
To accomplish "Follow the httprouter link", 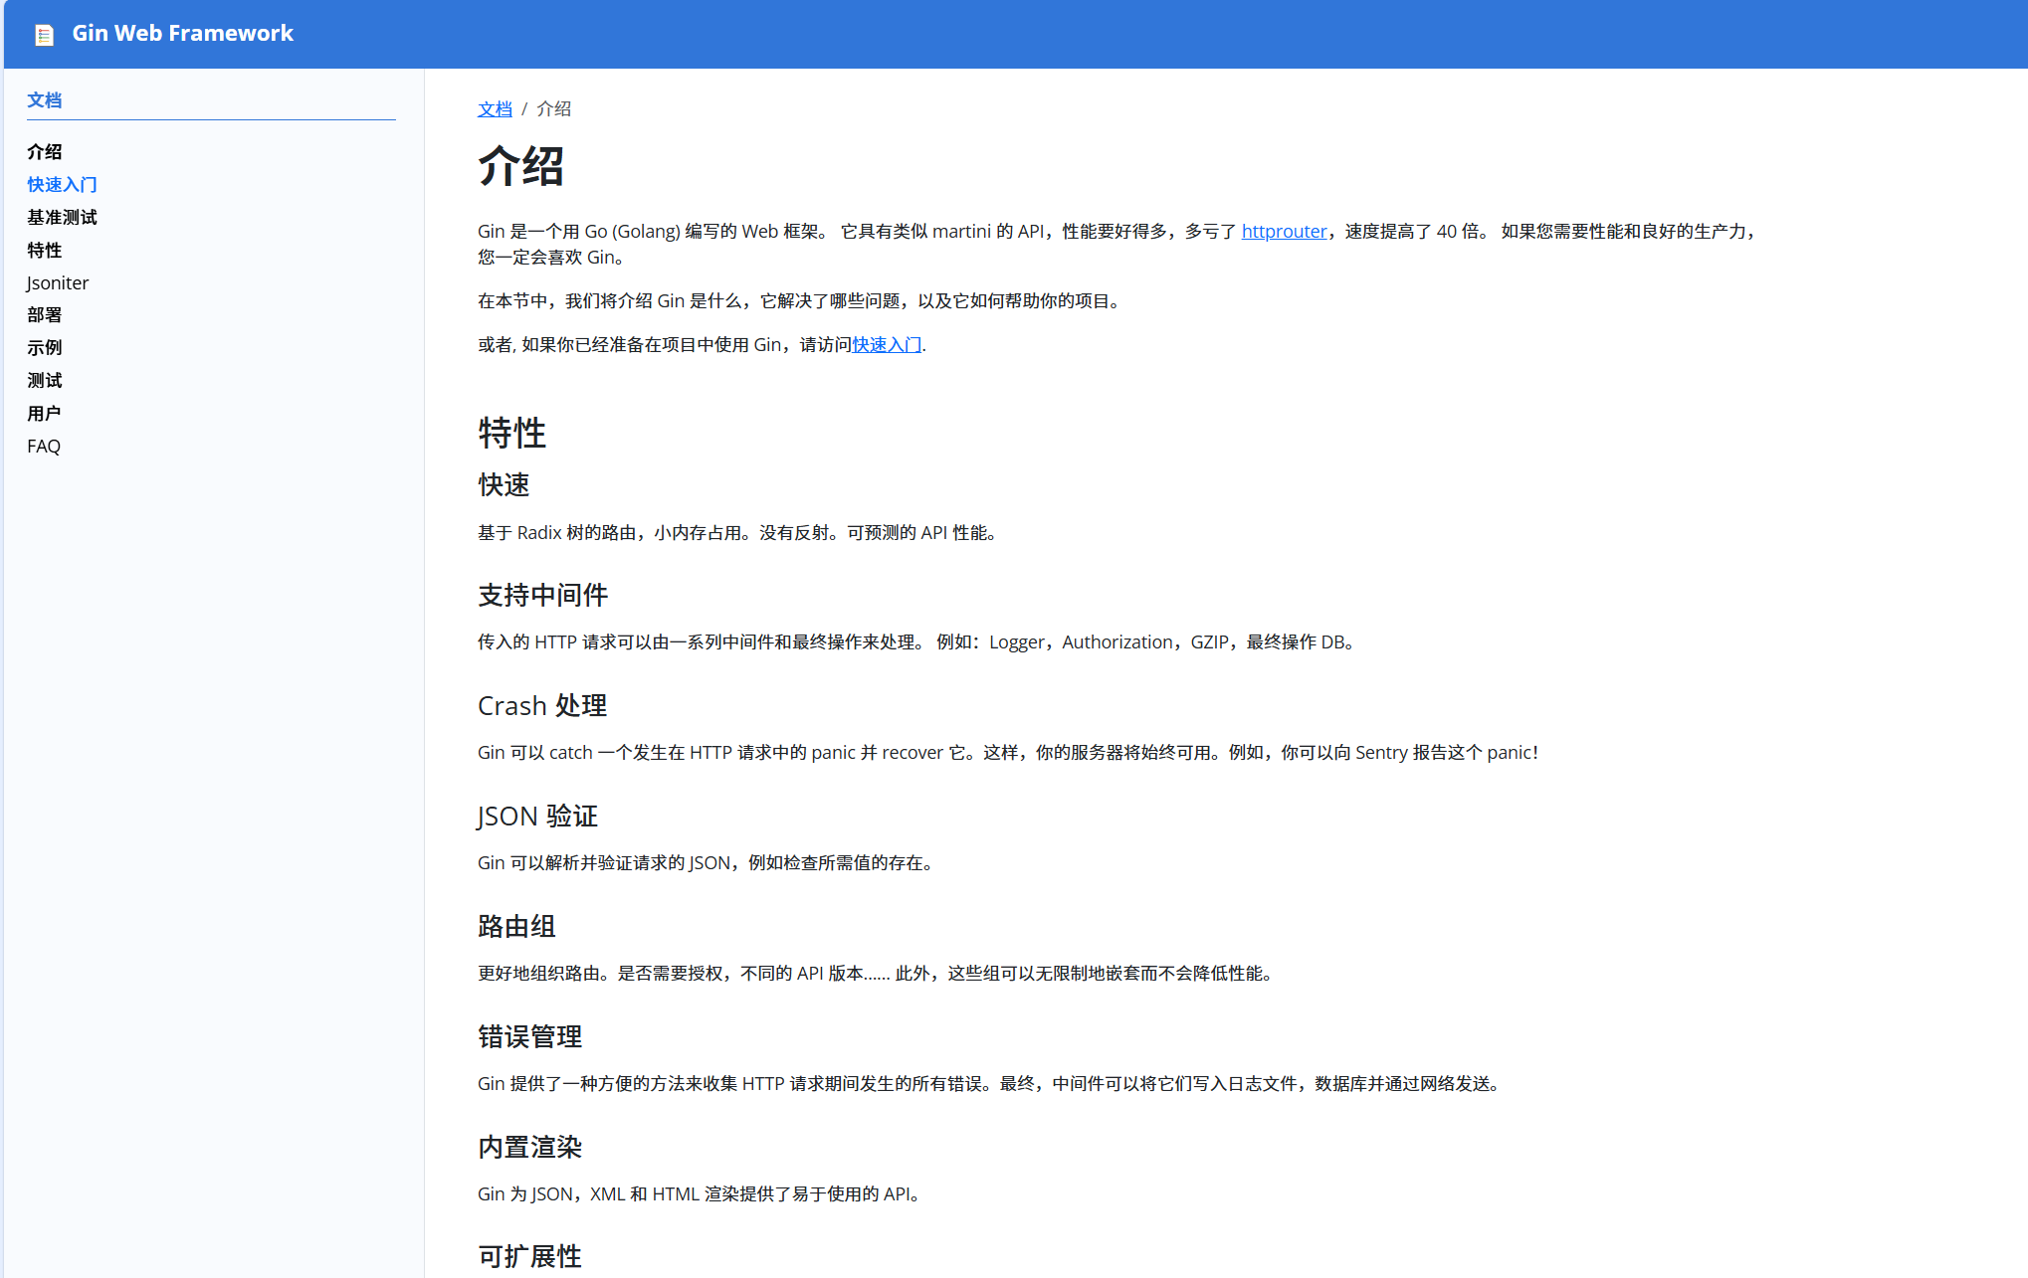I will coord(1284,232).
